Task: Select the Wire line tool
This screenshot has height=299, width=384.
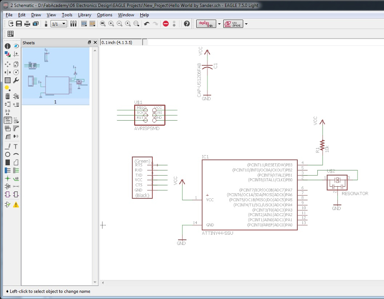Action: point(7,146)
